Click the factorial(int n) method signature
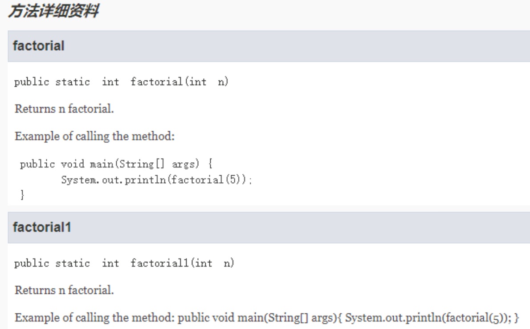Screen dimensions: 530x329 (121, 82)
